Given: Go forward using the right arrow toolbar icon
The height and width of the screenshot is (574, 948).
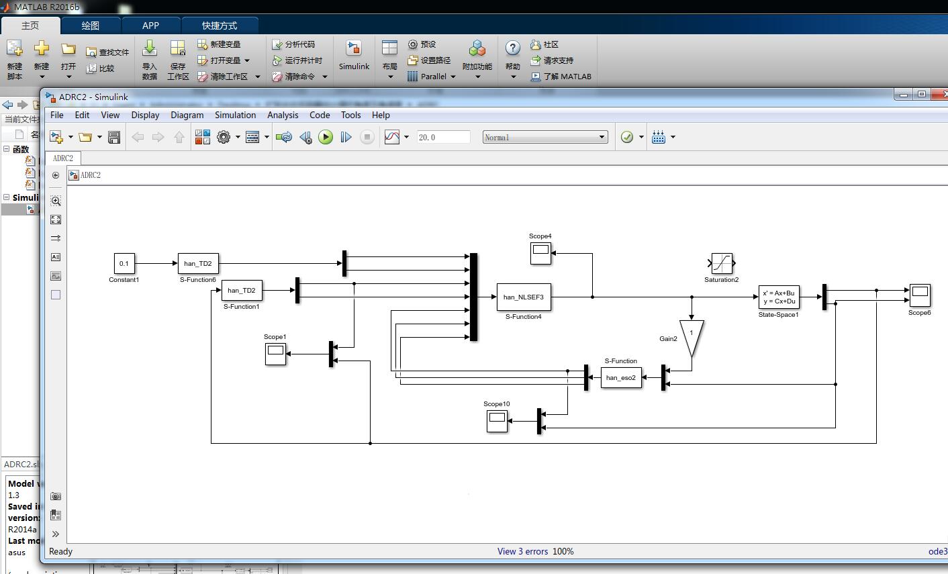Looking at the screenshot, I should 158,137.
